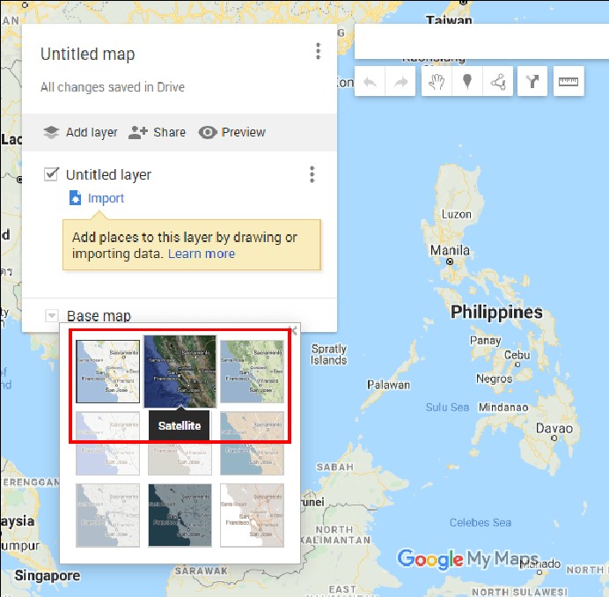Choose the dark blue base map thumbnail

[180, 515]
